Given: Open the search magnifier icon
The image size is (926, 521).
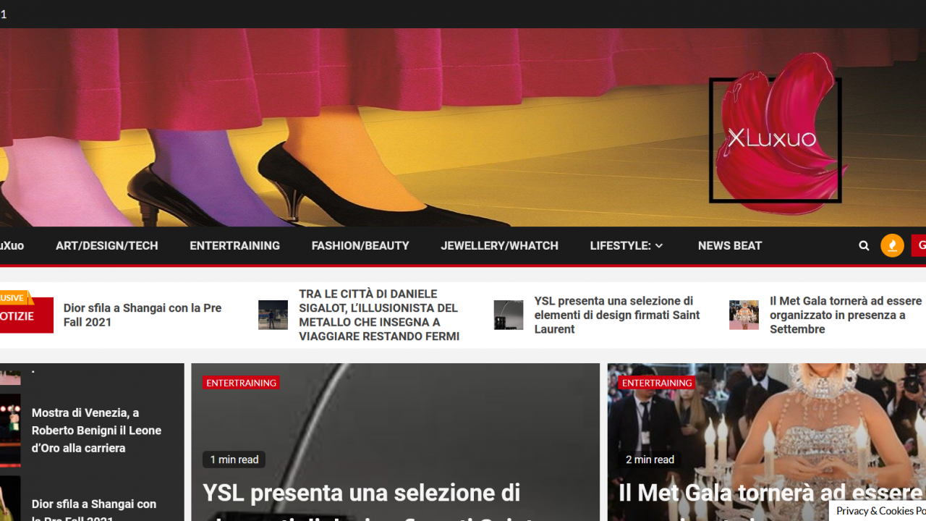Looking at the screenshot, I should (864, 246).
